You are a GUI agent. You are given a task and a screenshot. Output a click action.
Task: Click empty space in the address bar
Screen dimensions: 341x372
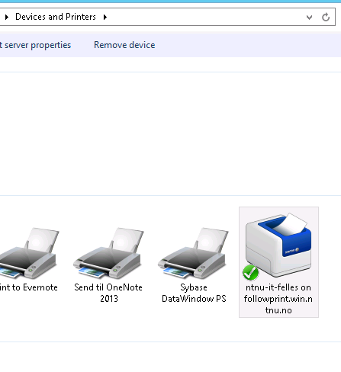click(x=204, y=17)
